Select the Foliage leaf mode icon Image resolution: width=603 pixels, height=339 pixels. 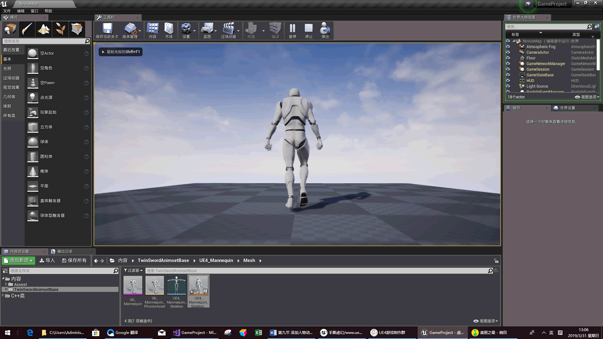pos(60,29)
